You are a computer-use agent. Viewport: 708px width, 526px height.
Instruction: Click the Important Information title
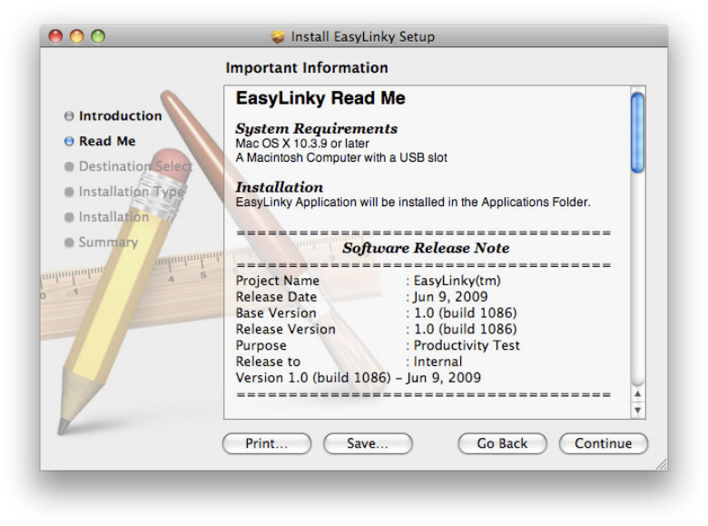(x=307, y=68)
